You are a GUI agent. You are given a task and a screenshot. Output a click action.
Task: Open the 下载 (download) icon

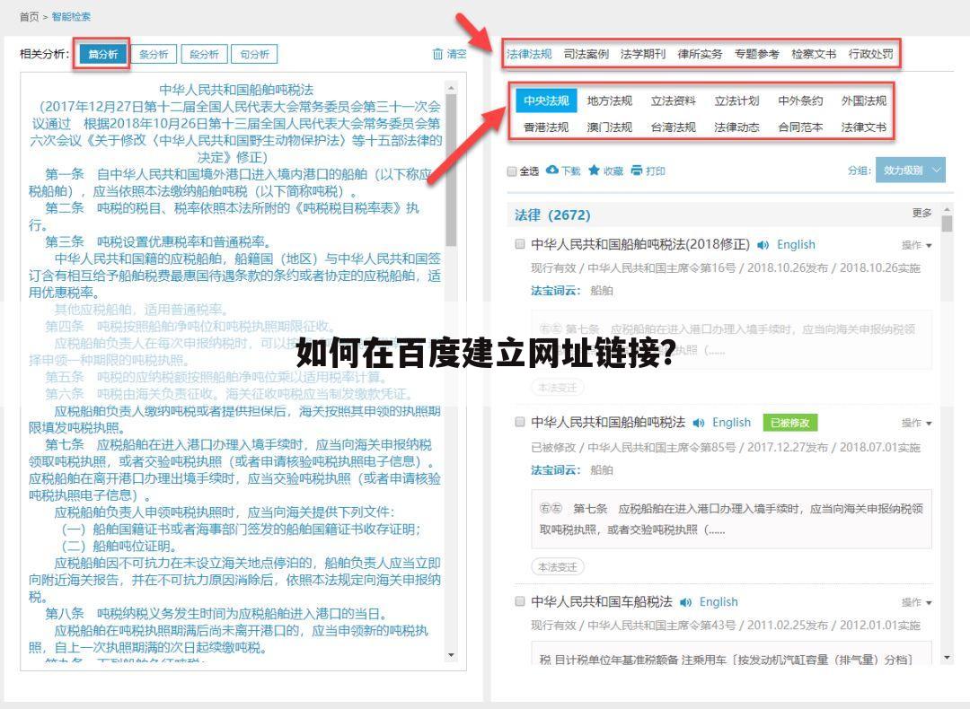click(554, 172)
